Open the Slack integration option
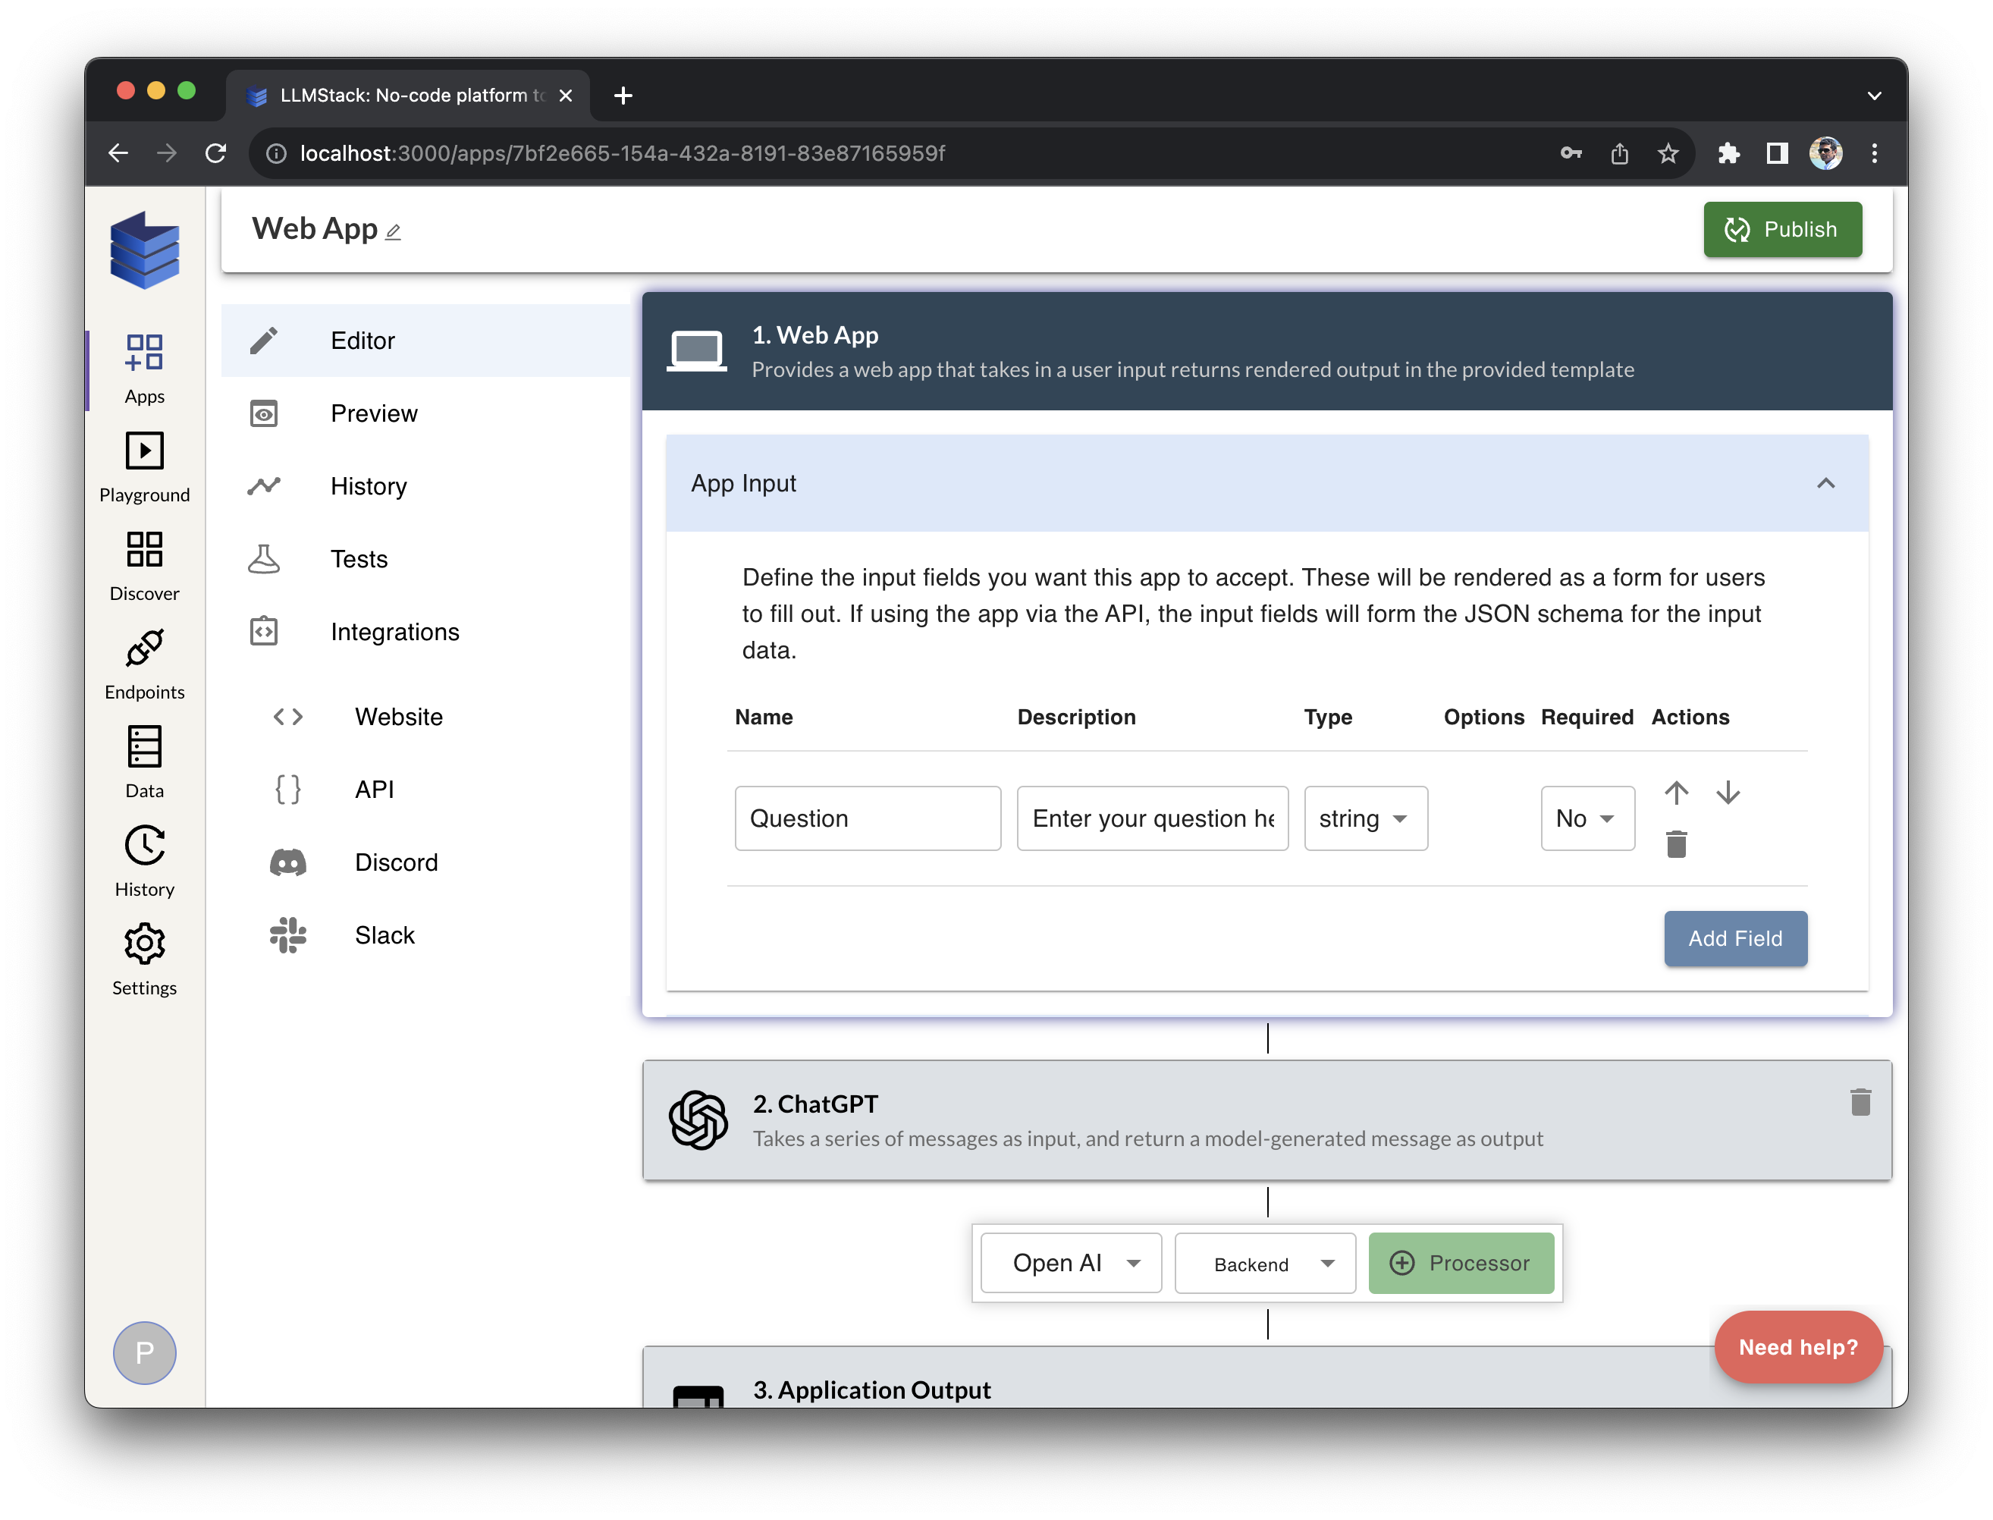Image resolution: width=1993 pixels, height=1520 pixels. (384, 934)
